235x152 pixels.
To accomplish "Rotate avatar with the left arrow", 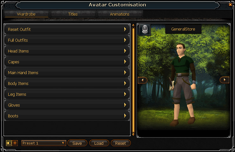I will [x=142, y=80].
